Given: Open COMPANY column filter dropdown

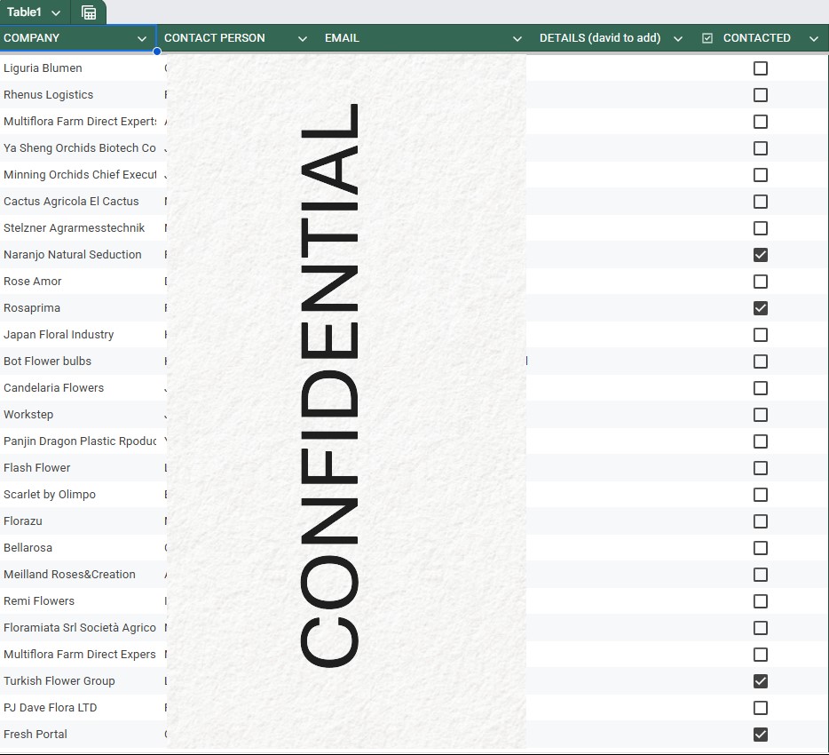Looking at the screenshot, I should pyautogui.click(x=142, y=38).
